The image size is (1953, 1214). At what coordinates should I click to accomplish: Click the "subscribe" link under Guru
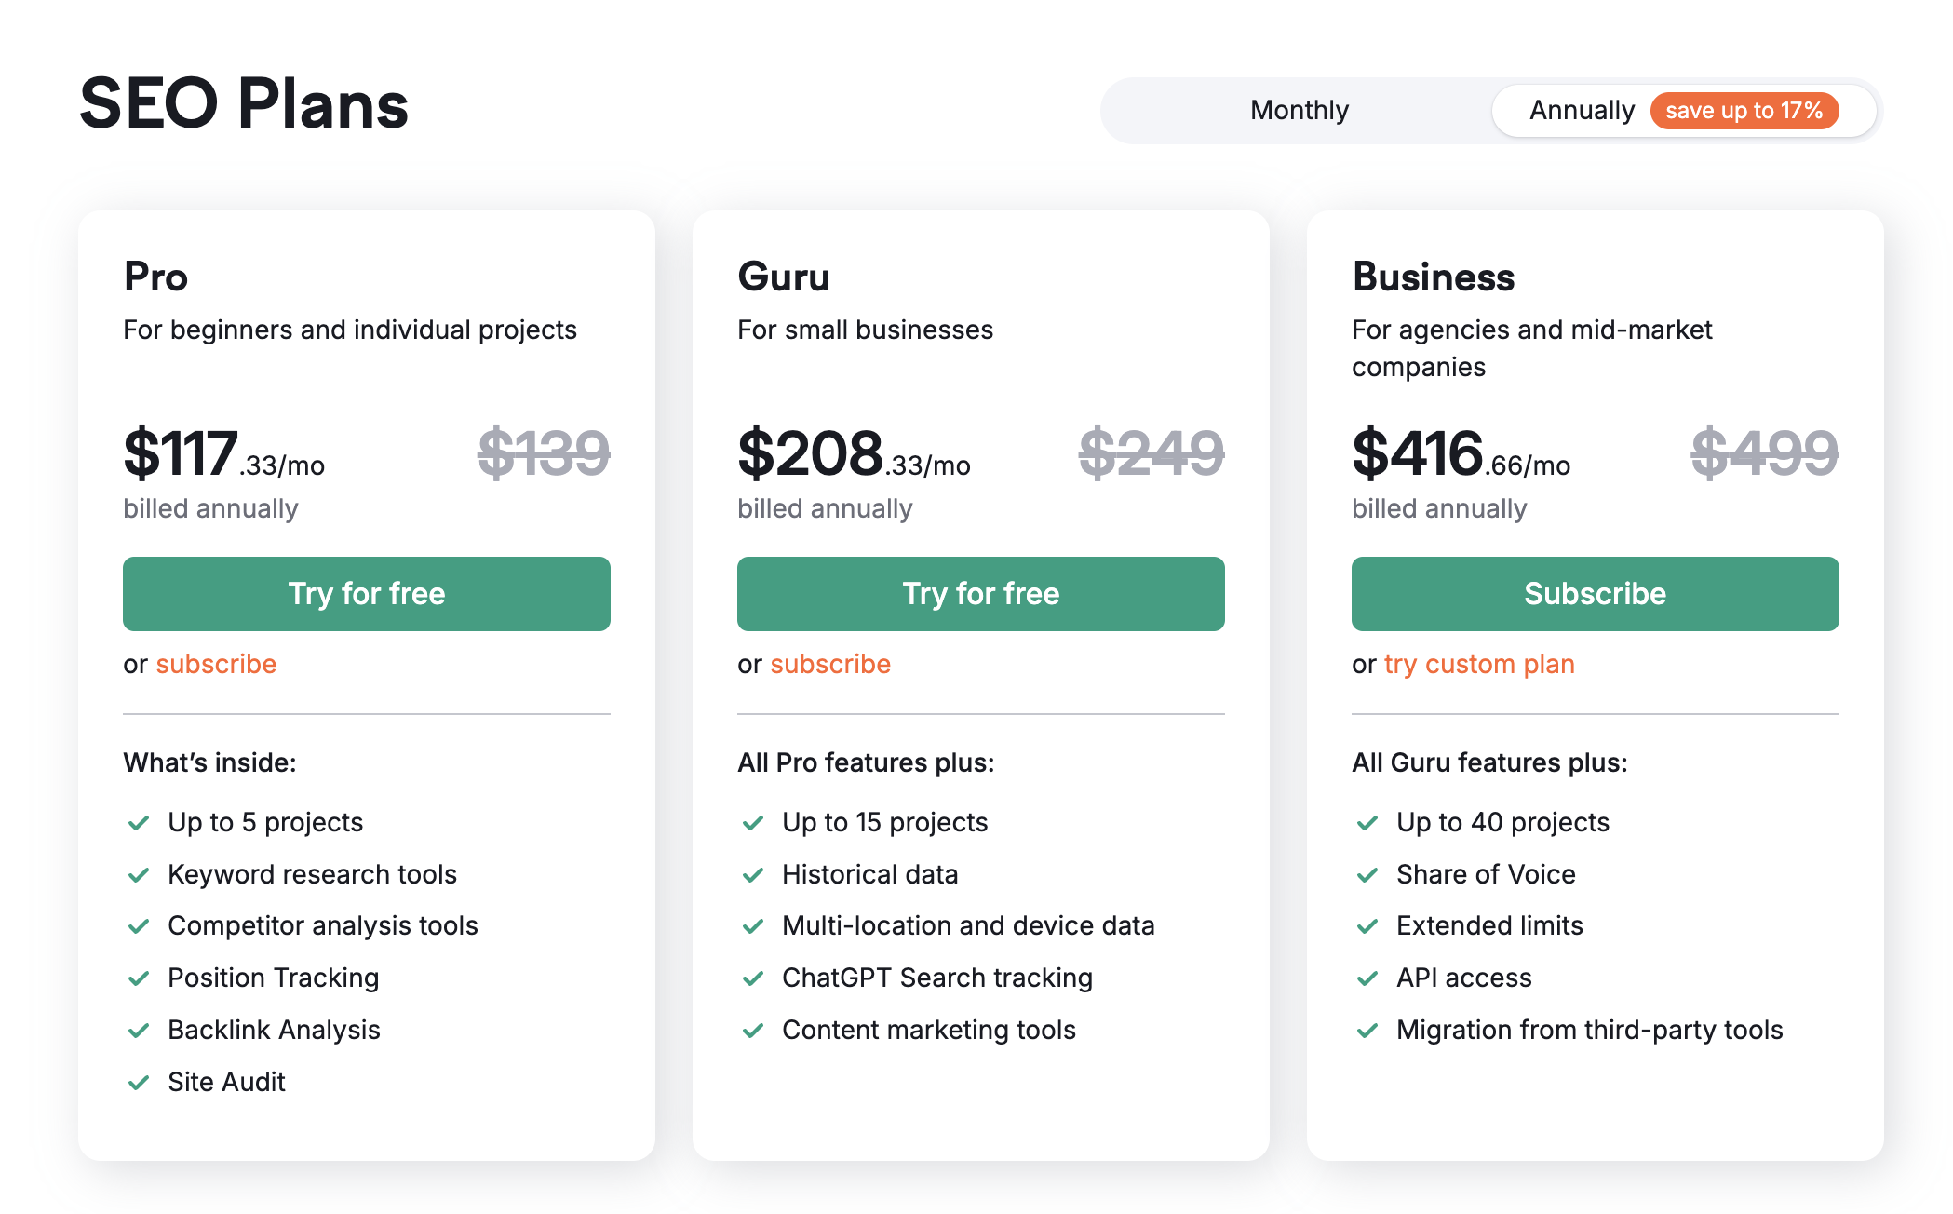click(x=830, y=664)
